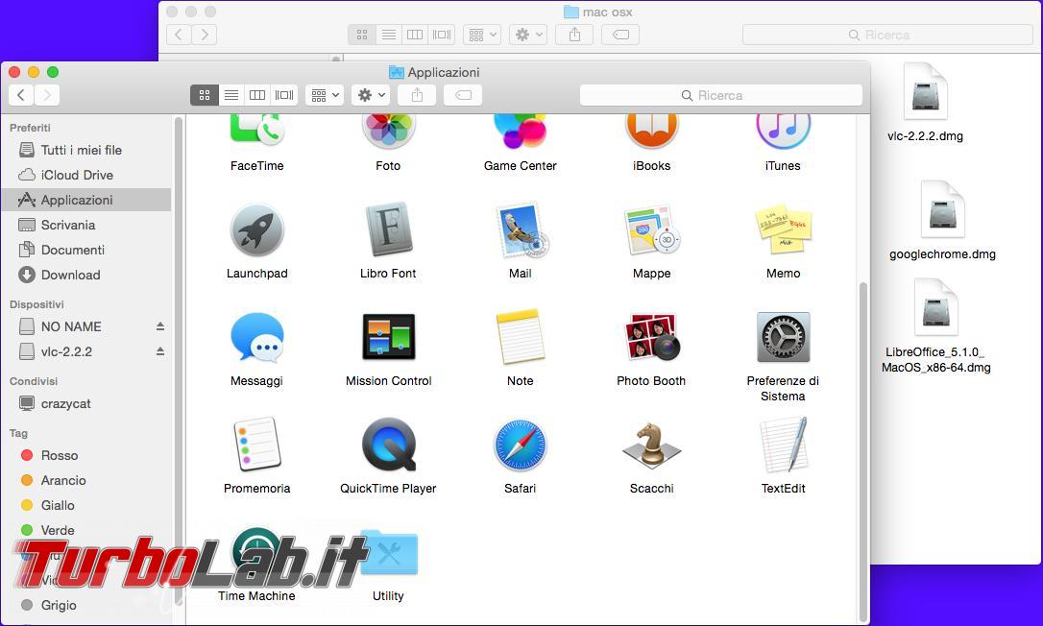The width and height of the screenshot is (1043, 626).
Task: Open gear action menu in Applicazioni window
Action: (371, 95)
